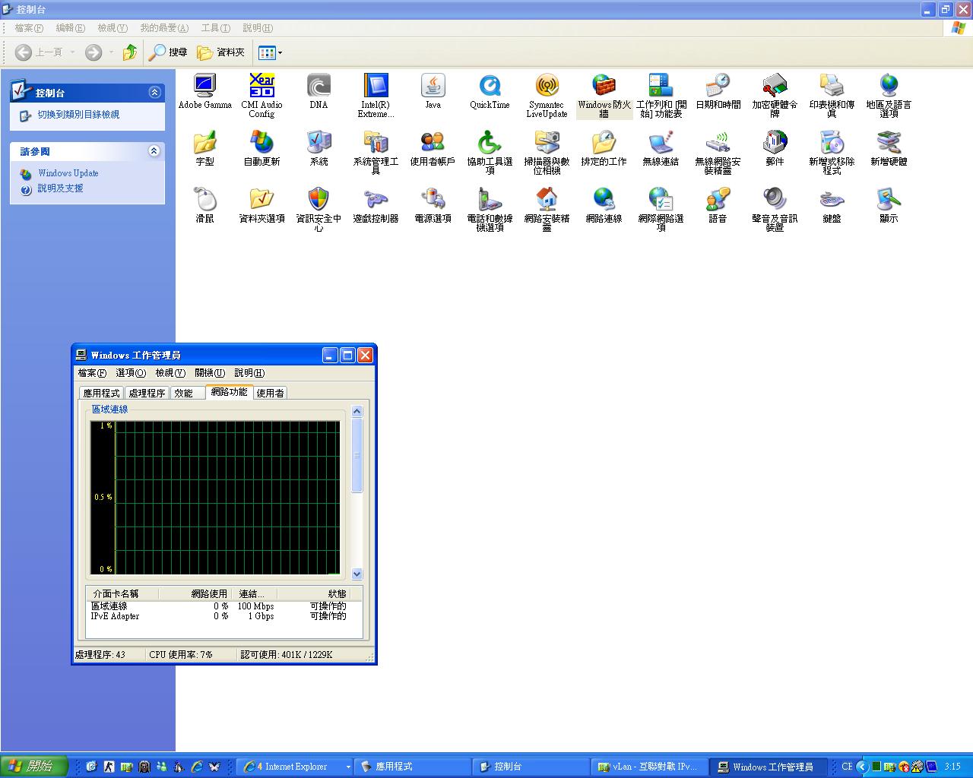Click the network graph scrollbar down arrow
The image size is (973, 778).
coord(357,574)
